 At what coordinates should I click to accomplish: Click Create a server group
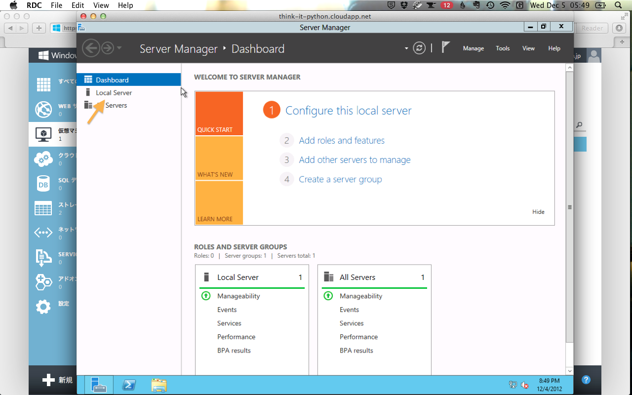pyautogui.click(x=340, y=179)
